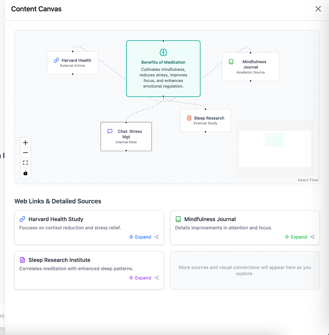
Task: Click the top handle of Chat: Stress Mgt
Action: pyautogui.click(x=126, y=123)
